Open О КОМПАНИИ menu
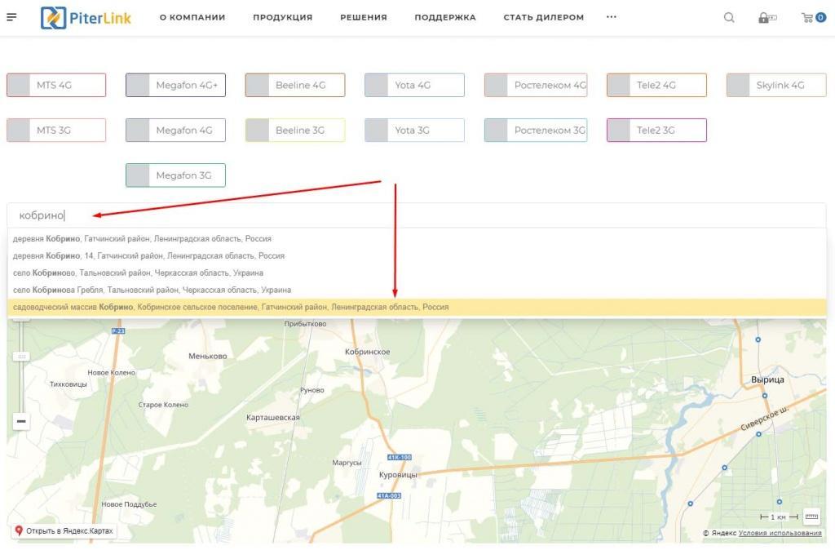The width and height of the screenshot is (835, 550). (x=192, y=18)
